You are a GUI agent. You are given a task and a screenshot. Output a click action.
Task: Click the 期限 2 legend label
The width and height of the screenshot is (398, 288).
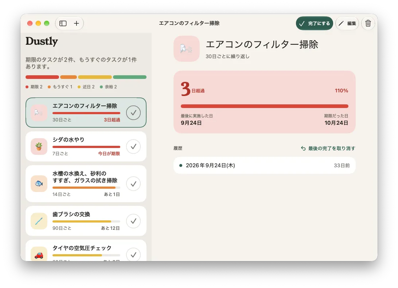point(34,87)
